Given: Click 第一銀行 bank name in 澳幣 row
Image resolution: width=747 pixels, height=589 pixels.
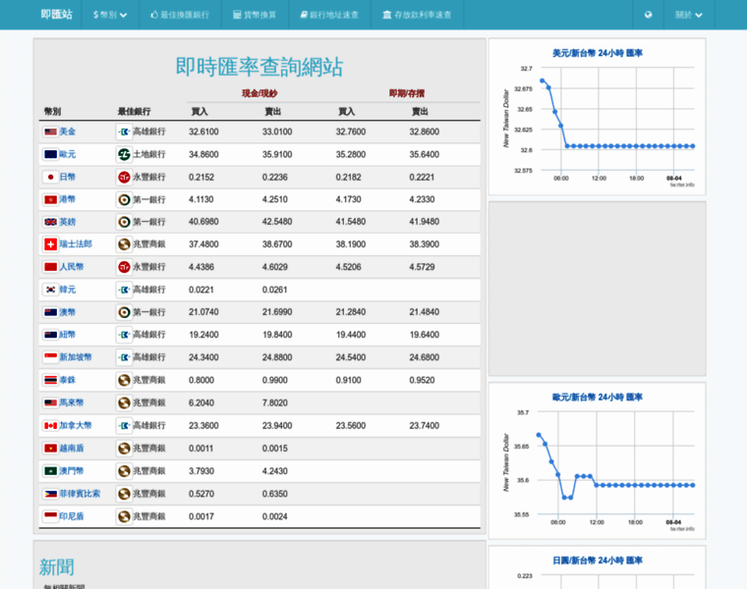Looking at the screenshot, I should point(149,312).
